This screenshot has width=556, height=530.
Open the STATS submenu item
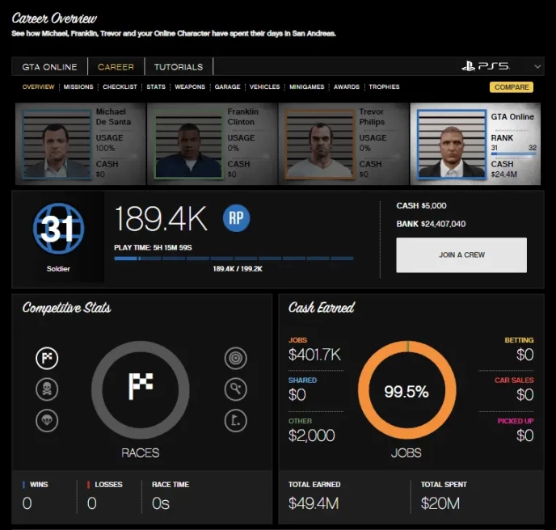[156, 87]
